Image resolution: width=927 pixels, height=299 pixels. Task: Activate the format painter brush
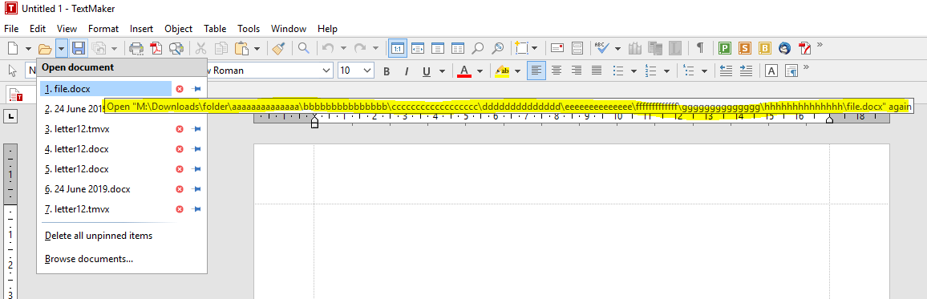pos(278,48)
